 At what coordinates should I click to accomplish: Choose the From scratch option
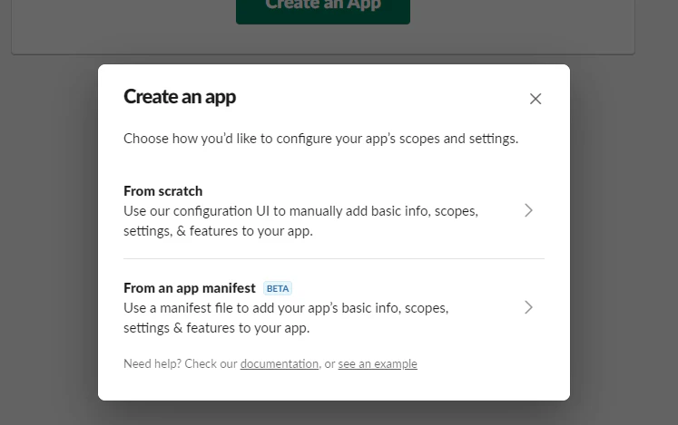[x=333, y=211]
